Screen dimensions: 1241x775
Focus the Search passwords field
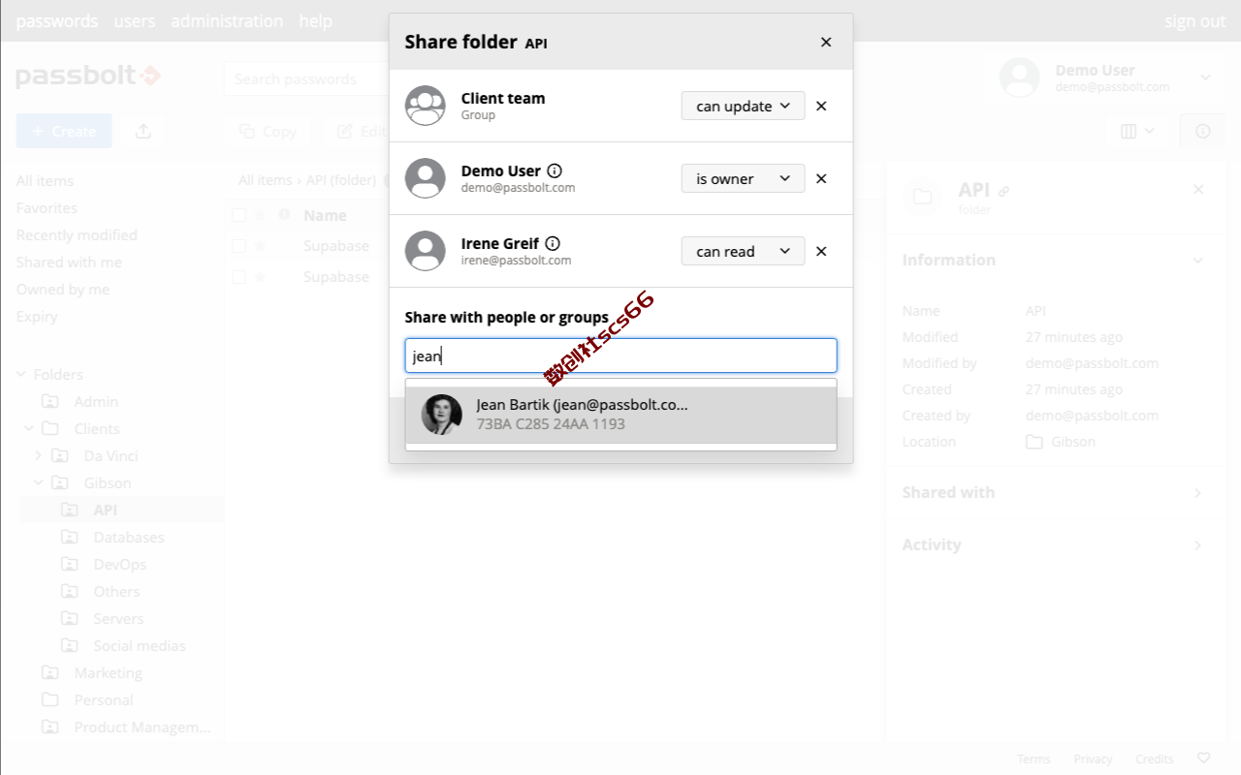pyautogui.click(x=306, y=78)
